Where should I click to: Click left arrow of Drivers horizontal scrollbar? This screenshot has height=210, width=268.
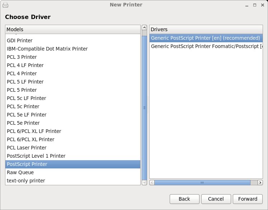(x=152, y=182)
